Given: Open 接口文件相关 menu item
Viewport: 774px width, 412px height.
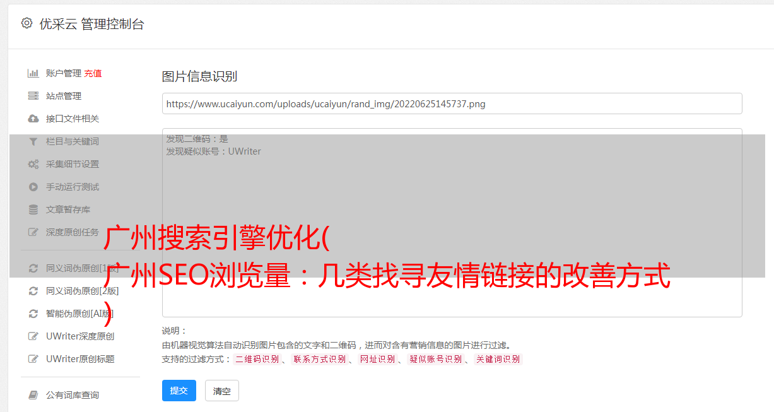Looking at the screenshot, I should (73, 119).
